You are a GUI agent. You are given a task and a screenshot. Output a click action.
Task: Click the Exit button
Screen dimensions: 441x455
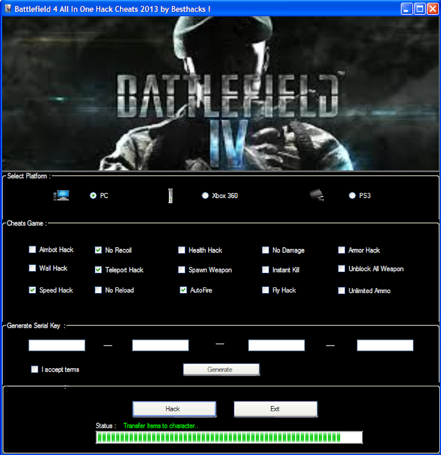coord(276,409)
